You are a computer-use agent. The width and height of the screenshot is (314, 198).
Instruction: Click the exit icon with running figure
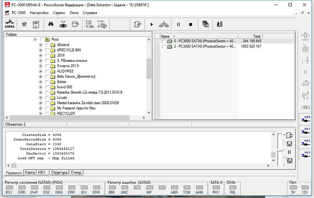tap(220, 24)
